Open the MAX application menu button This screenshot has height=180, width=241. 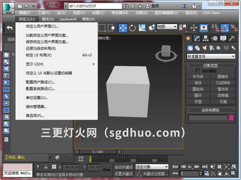[x=9, y=9]
